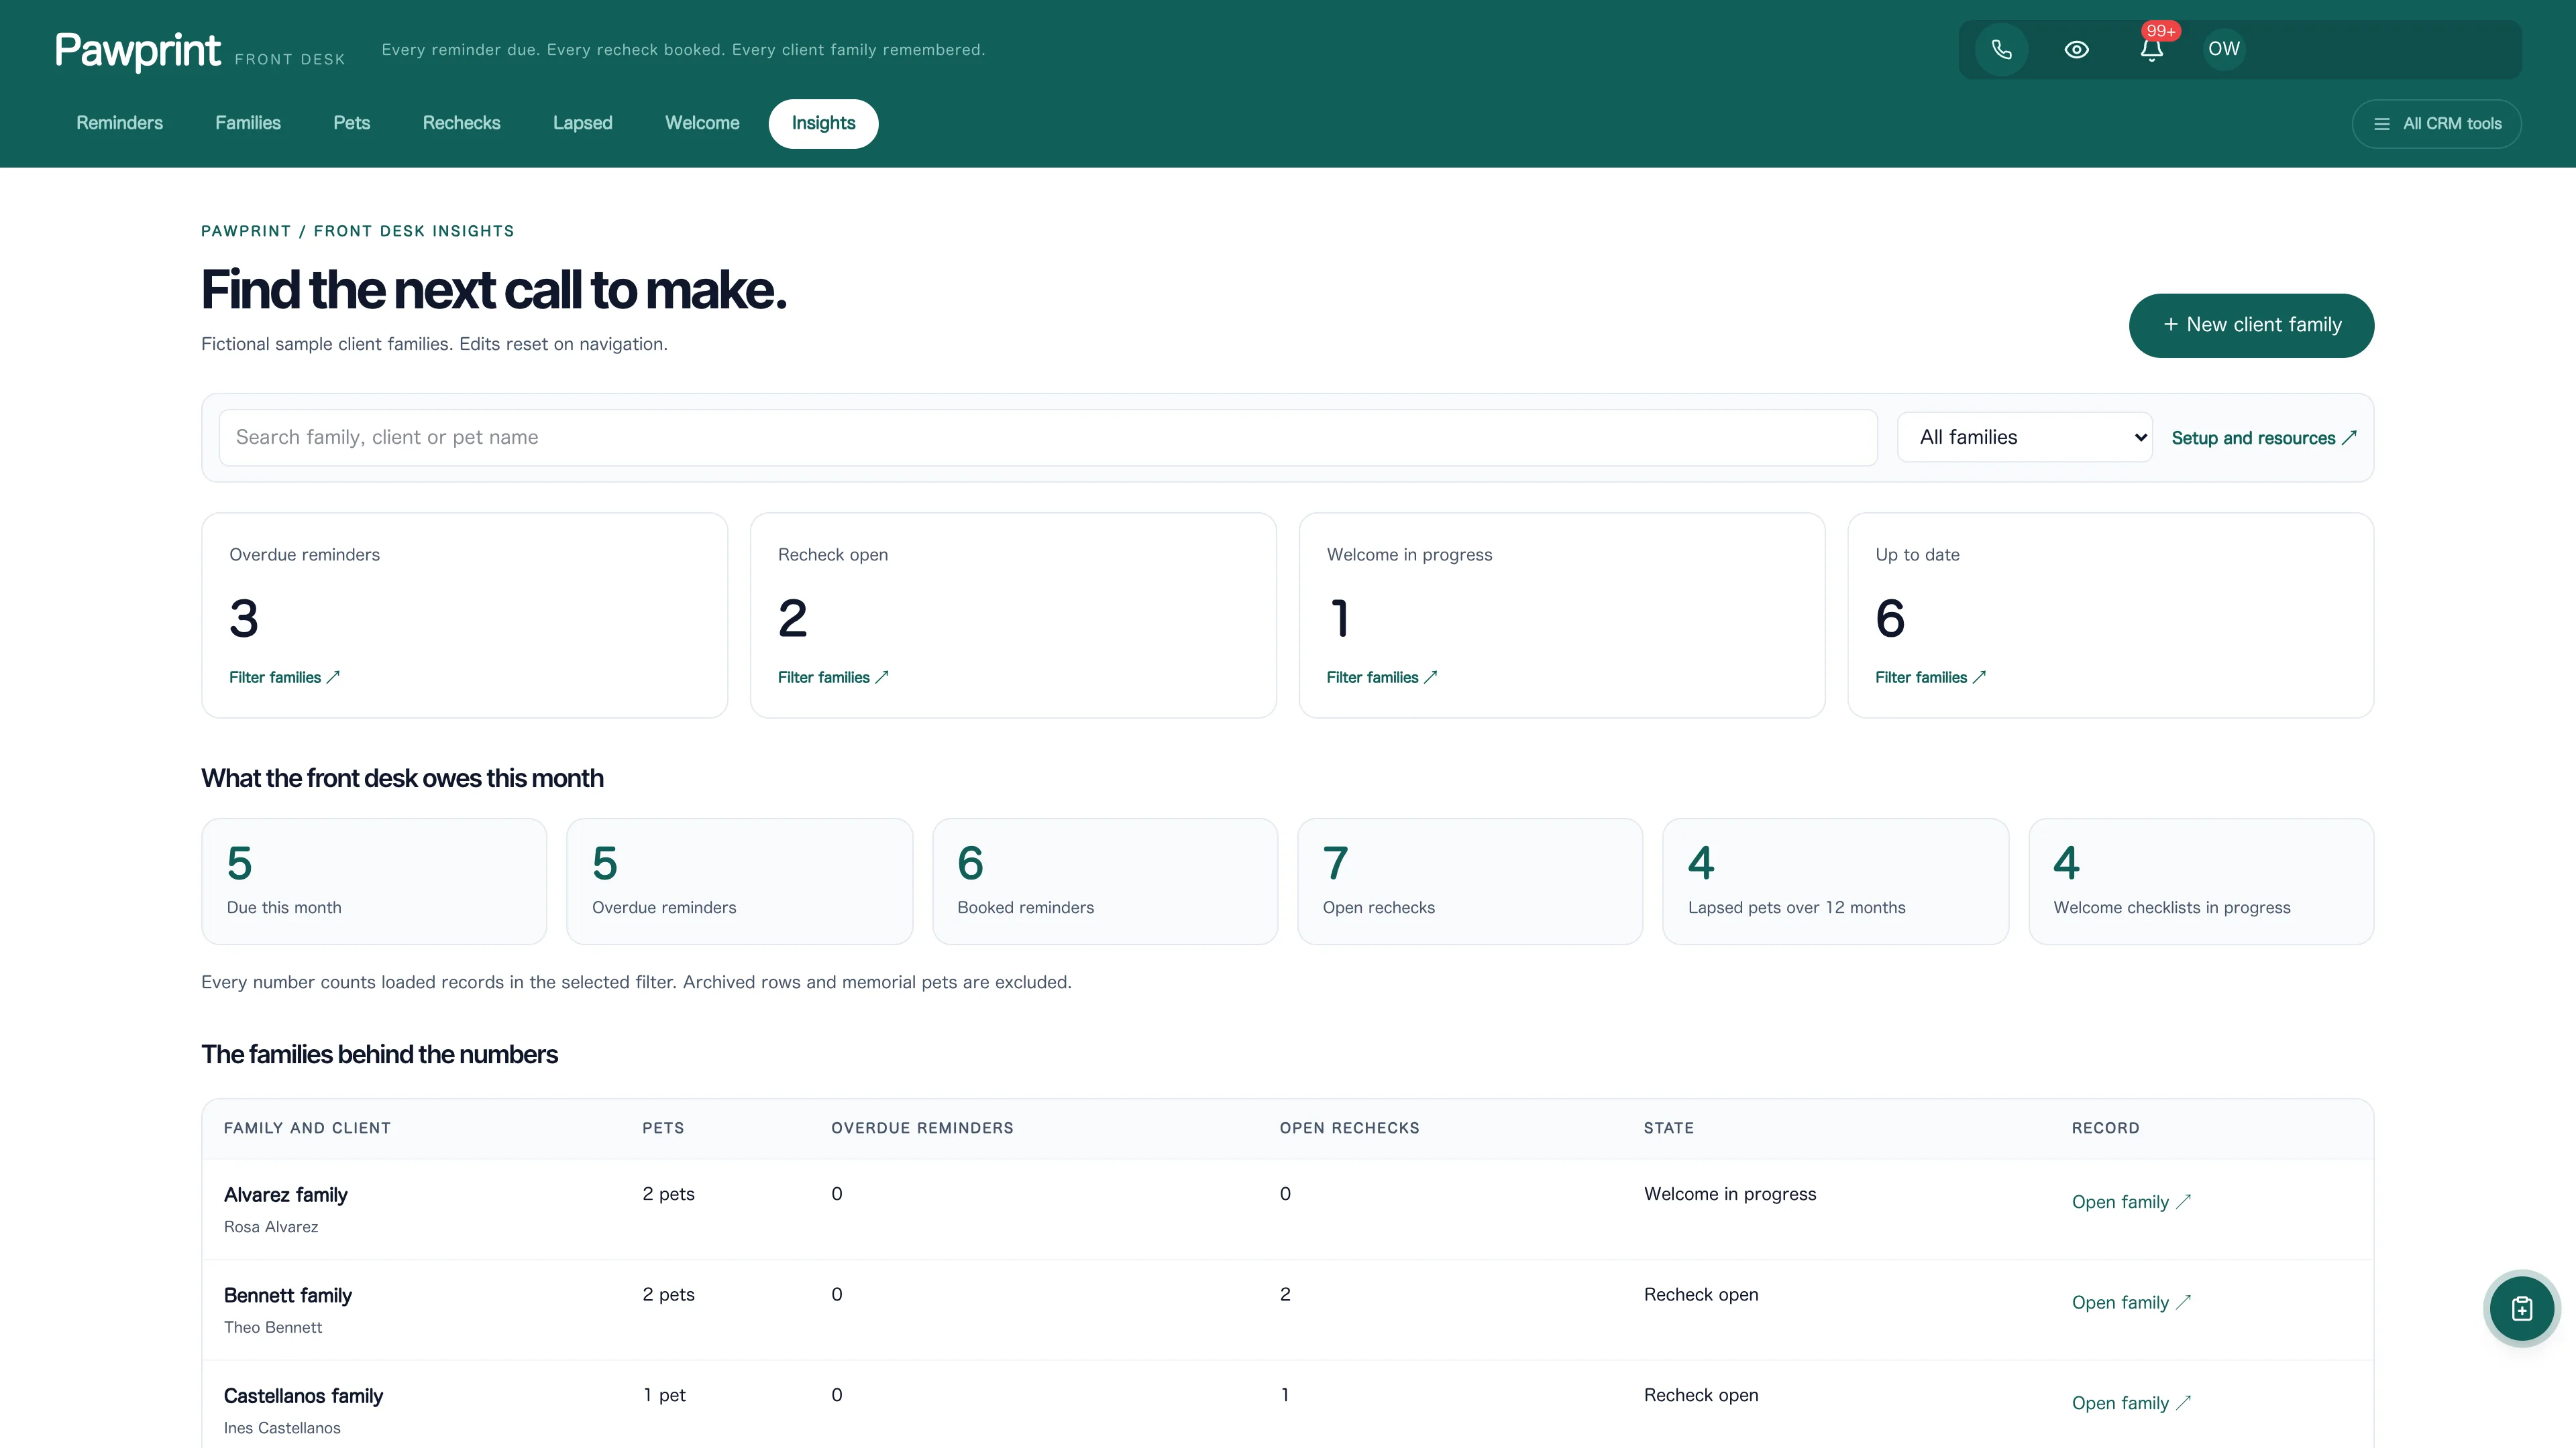
Task: Click the Overdue Reminders column header
Action: point(922,1128)
